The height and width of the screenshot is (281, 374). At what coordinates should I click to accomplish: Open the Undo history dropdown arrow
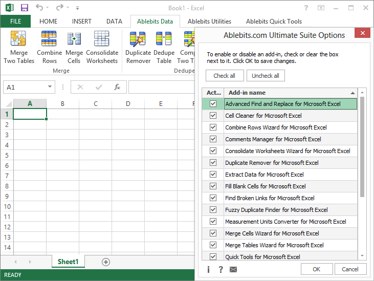click(47, 8)
